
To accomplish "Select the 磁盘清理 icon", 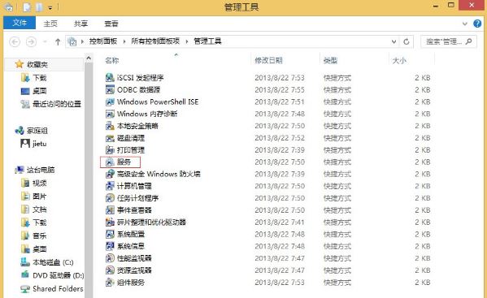I will tap(110, 138).
